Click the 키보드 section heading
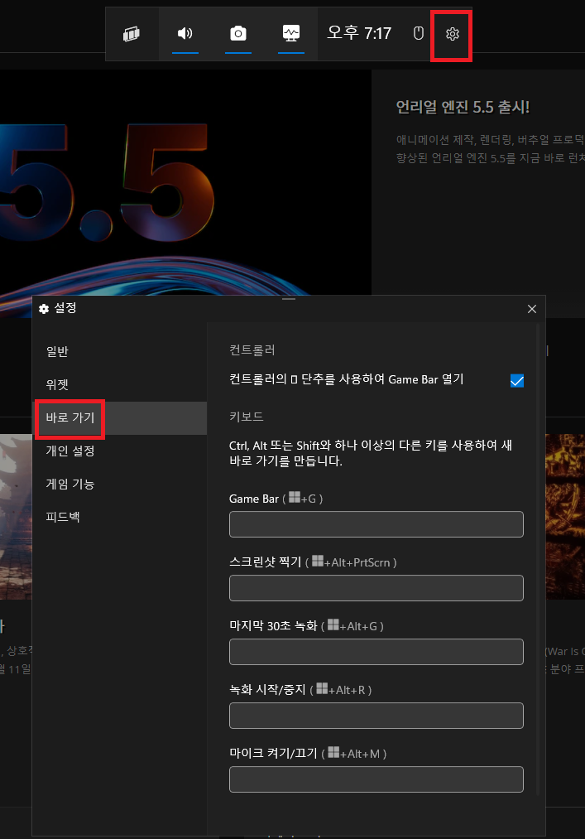Image resolution: width=585 pixels, height=839 pixels. click(247, 417)
